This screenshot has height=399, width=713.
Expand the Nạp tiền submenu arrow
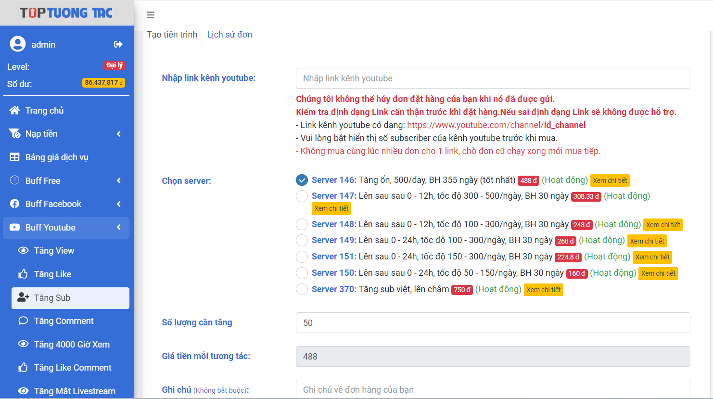118,134
